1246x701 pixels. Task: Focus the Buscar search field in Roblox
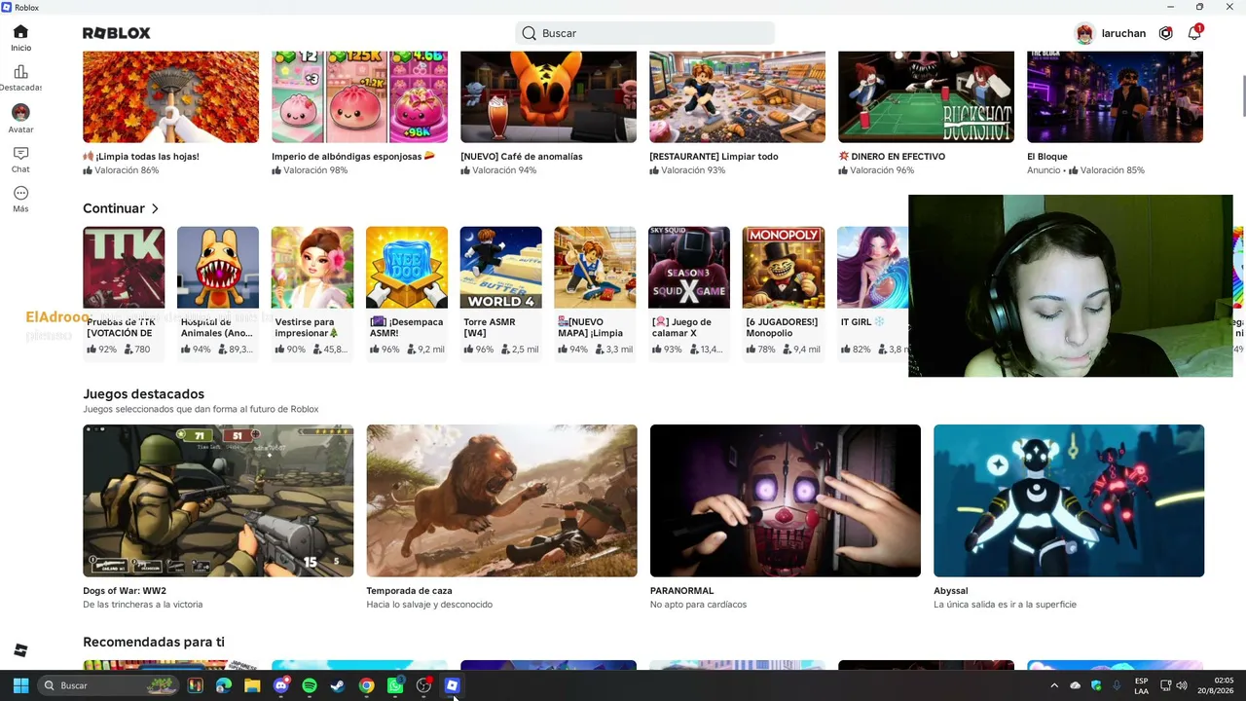(644, 33)
